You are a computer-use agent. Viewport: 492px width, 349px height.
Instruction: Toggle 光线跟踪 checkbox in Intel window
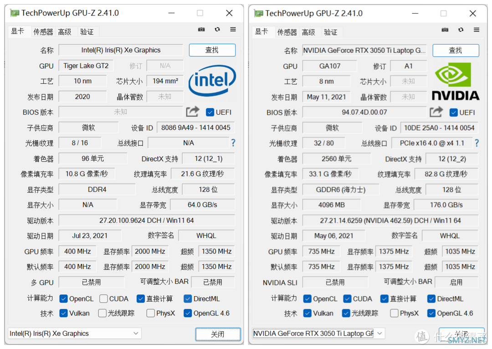pyautogui.click(x=102, y=314)
